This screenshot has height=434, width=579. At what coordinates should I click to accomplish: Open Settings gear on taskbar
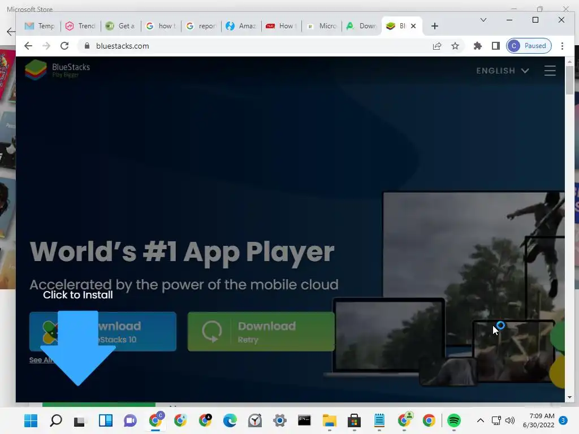tap(279, 420)
